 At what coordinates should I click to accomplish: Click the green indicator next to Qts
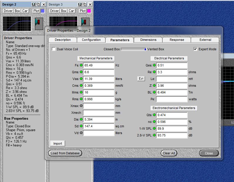coord(154,115)
